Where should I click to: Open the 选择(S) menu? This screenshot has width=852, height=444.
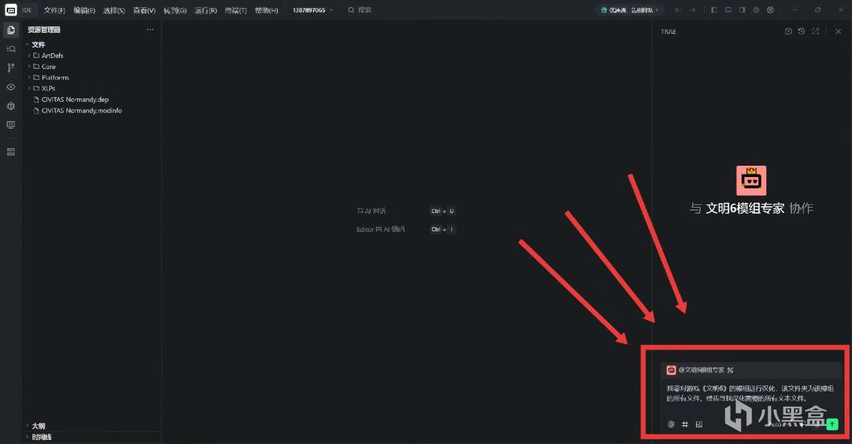(114, 10)
